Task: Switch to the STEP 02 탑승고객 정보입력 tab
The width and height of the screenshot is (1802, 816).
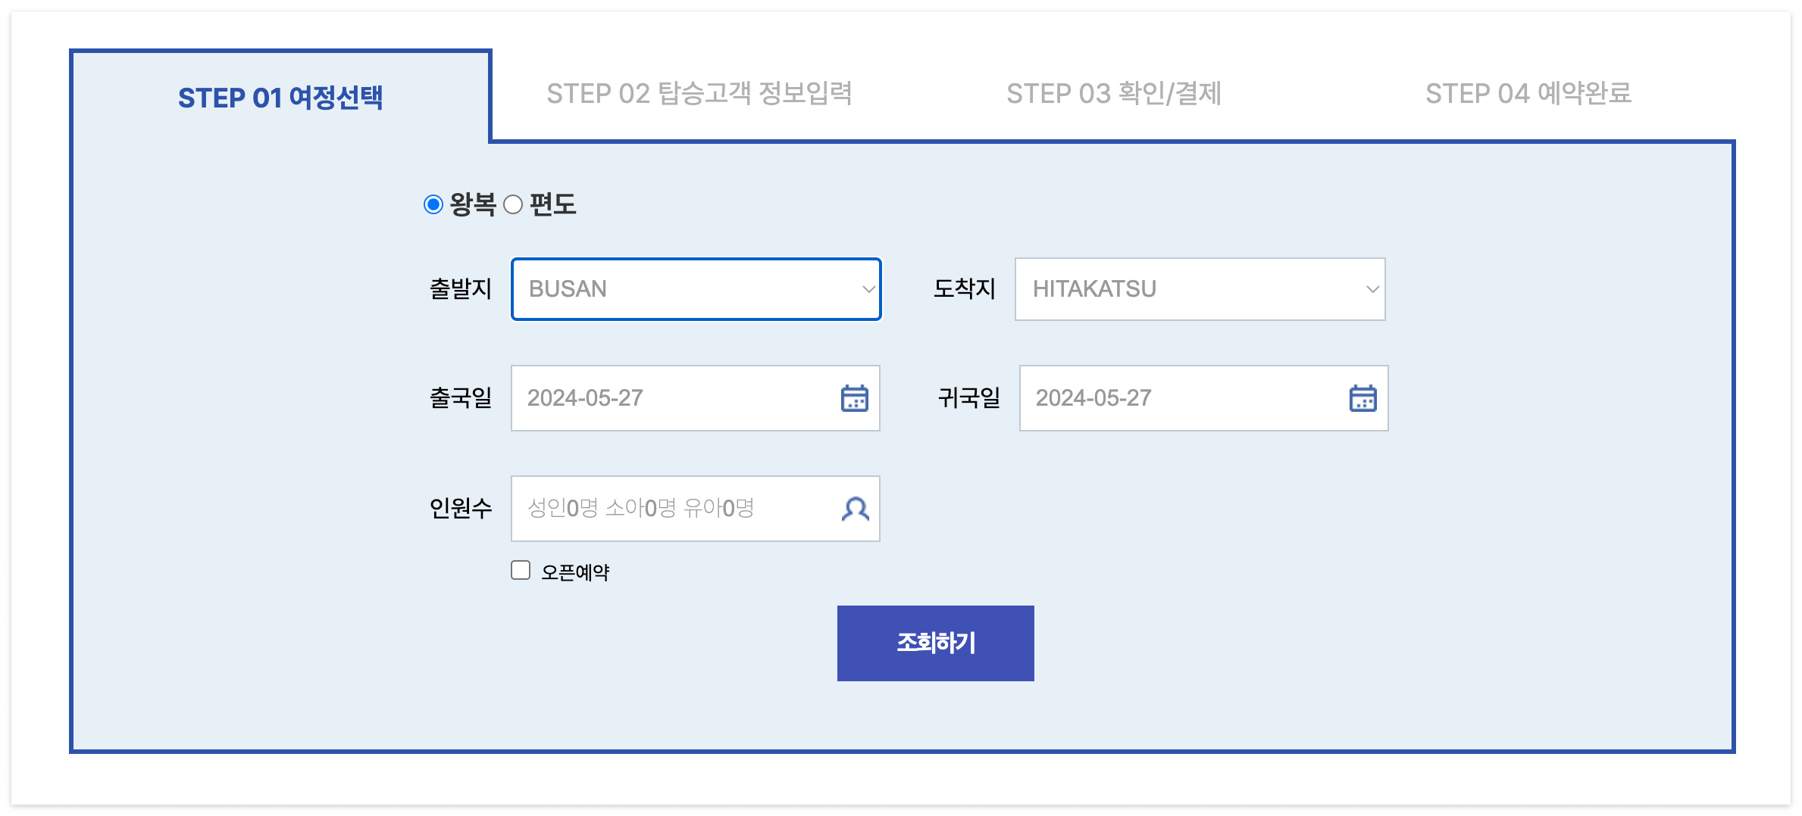Action: (x=701, y=94)
